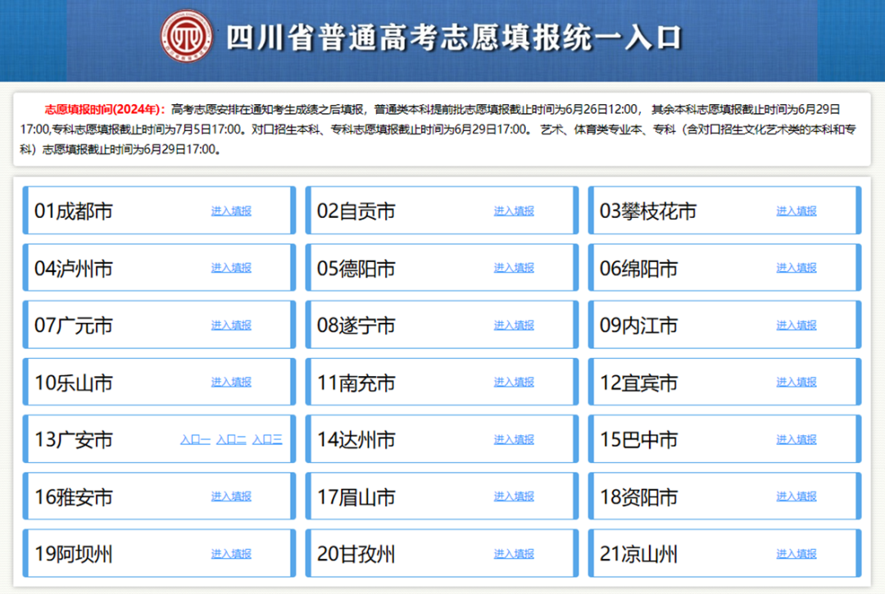Enter filling portal for 02自贡市
Viewport: 885px width, 594px height.
tap(513, 211)
